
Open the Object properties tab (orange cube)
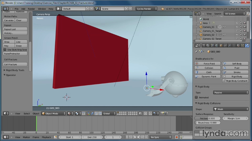[221, 45]
